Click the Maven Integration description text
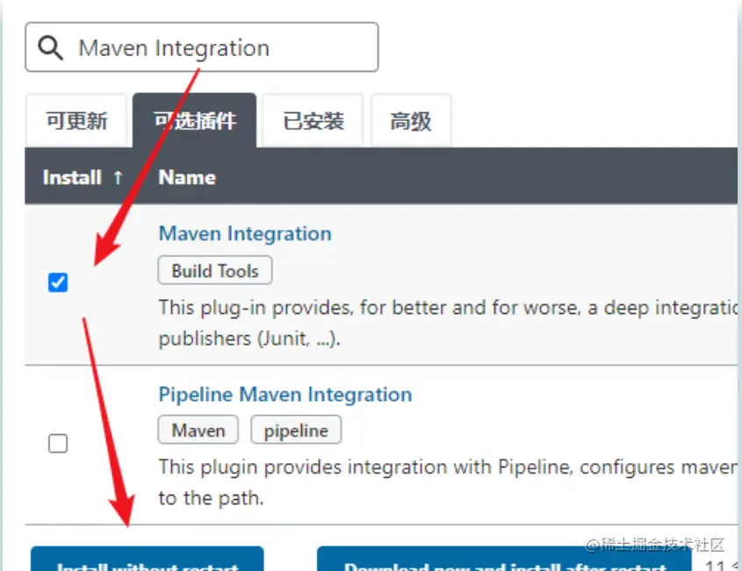This screenshot has width=742, height=571. (x=448, y=323)
